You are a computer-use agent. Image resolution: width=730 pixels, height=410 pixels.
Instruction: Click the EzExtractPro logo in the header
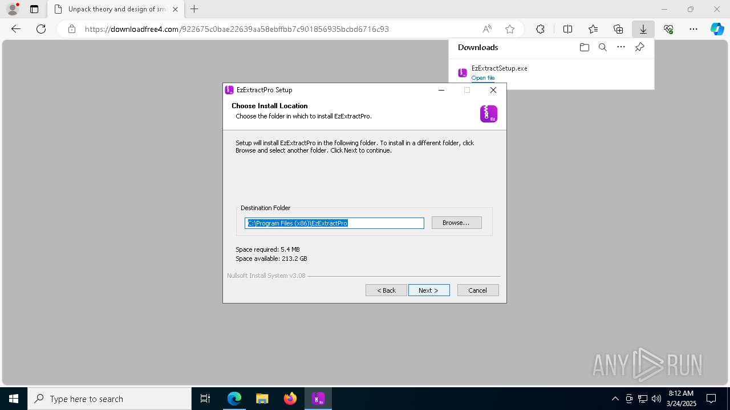tap(489, 114)
